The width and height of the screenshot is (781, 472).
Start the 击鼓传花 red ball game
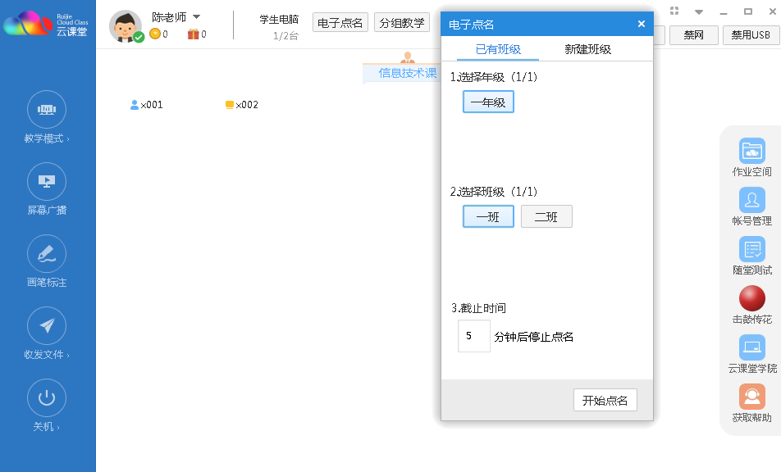(x=751, y=298)
